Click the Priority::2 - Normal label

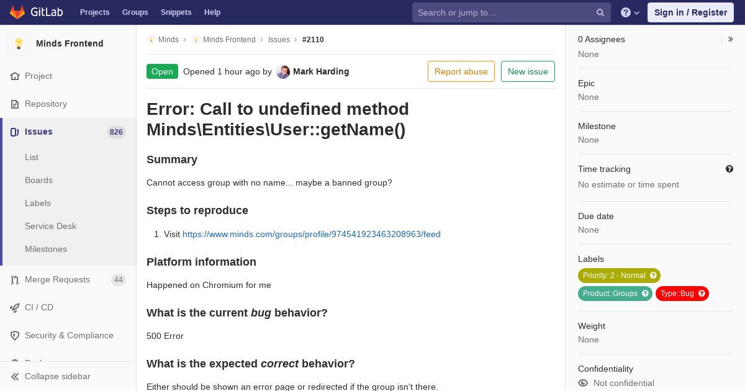[614, 276]
